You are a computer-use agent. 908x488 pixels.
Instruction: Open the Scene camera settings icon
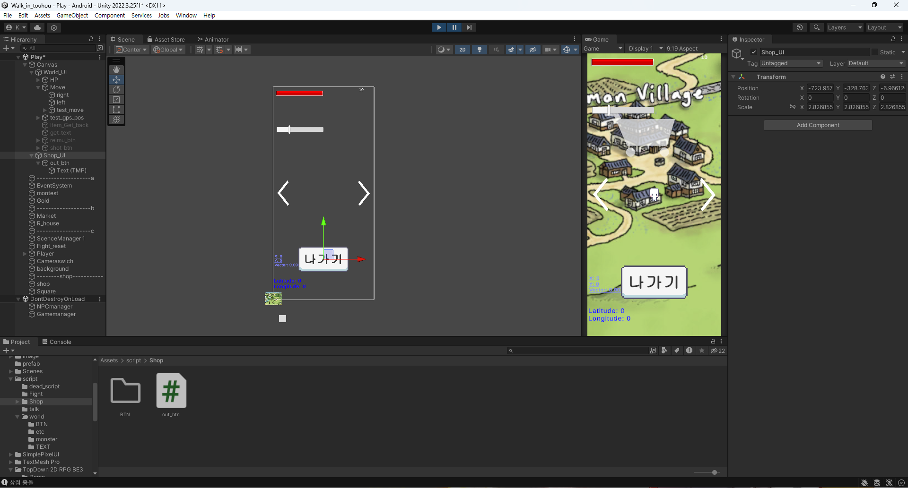tap(548, 50)
